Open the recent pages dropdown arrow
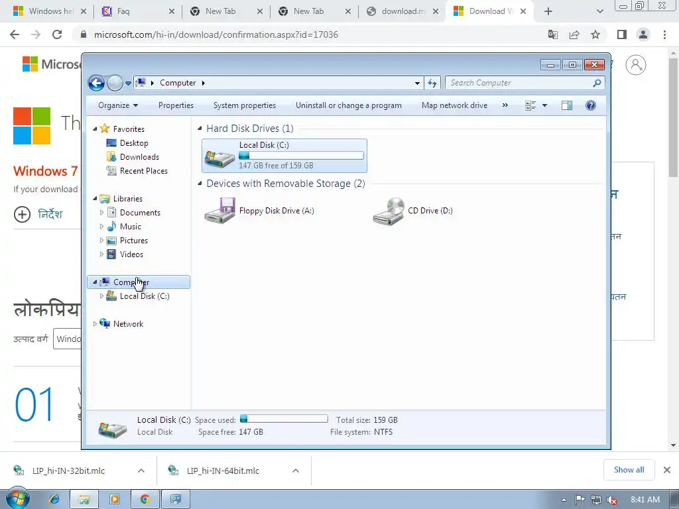The width and height of the screenshot is (679, 509). coord(128,83)
